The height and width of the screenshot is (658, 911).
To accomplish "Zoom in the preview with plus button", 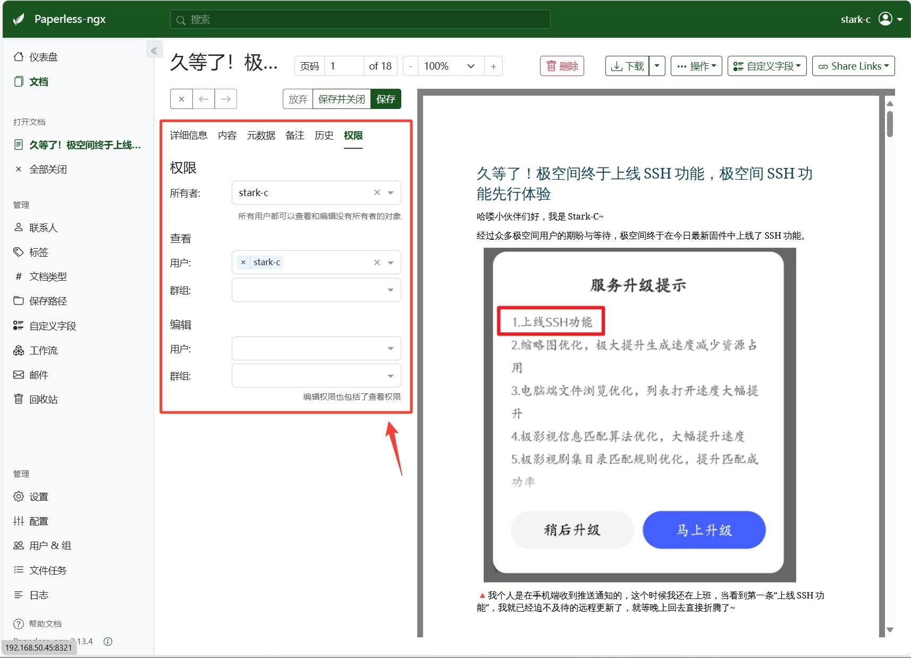I will pos(493,66).
